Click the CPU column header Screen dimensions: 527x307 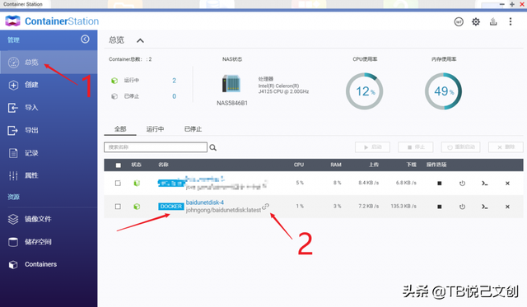click(x=298, y=165)
